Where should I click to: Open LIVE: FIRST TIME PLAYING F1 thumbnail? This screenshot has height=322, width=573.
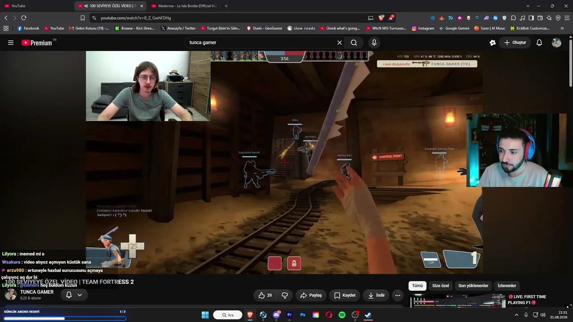tap(458, 301)
